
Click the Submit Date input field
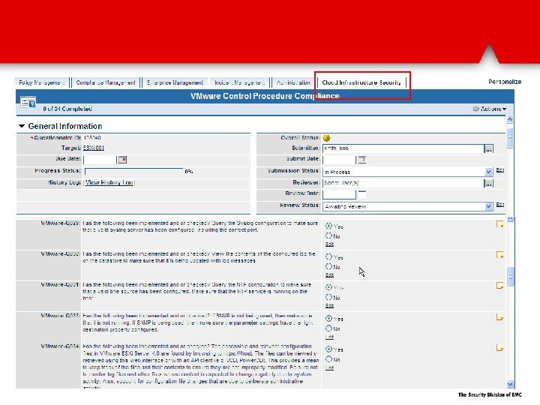pyautogui.click(x=339, y=160)
